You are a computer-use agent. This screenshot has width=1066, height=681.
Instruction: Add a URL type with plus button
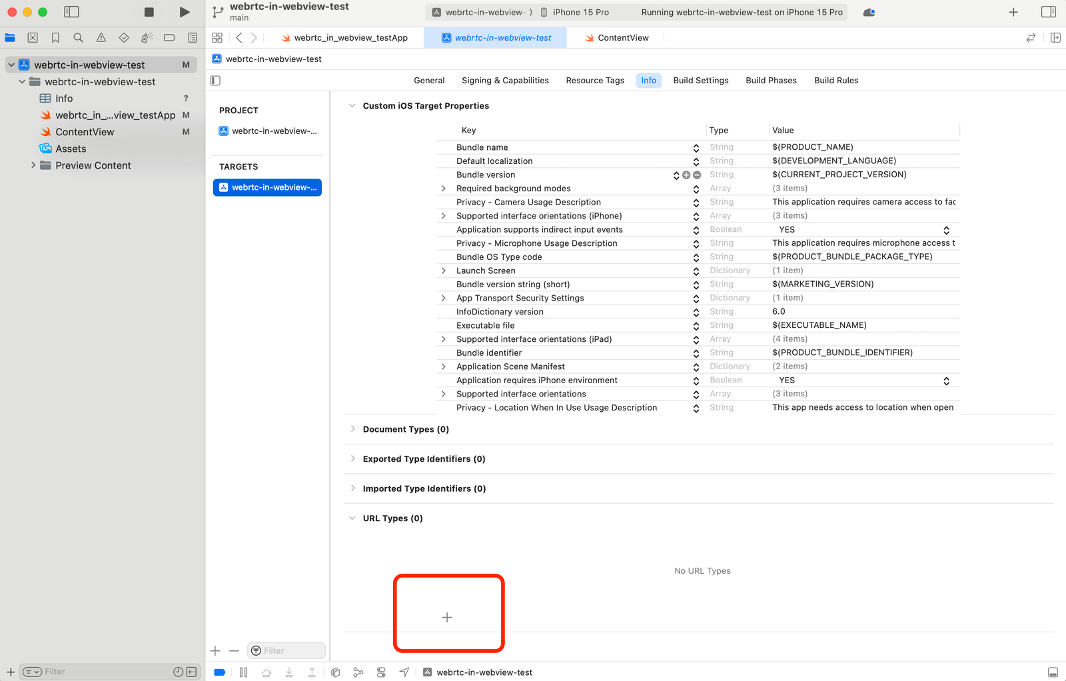coord(447,618)
